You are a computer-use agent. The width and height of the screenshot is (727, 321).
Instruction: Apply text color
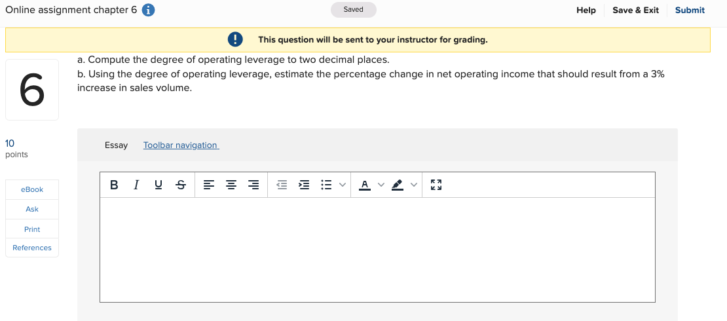tap(365, 185)
